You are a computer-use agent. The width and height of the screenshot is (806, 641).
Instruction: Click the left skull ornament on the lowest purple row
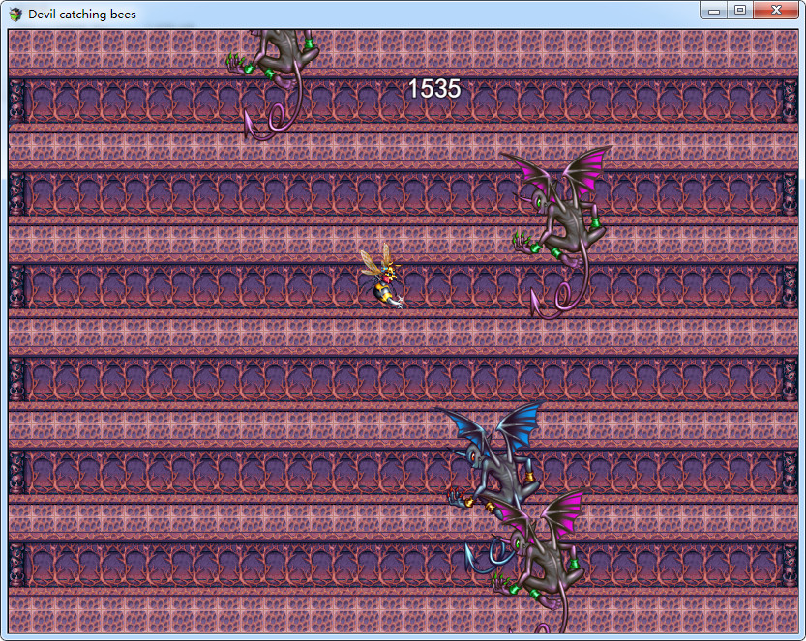pyautogui.click(x=16, y=566)
